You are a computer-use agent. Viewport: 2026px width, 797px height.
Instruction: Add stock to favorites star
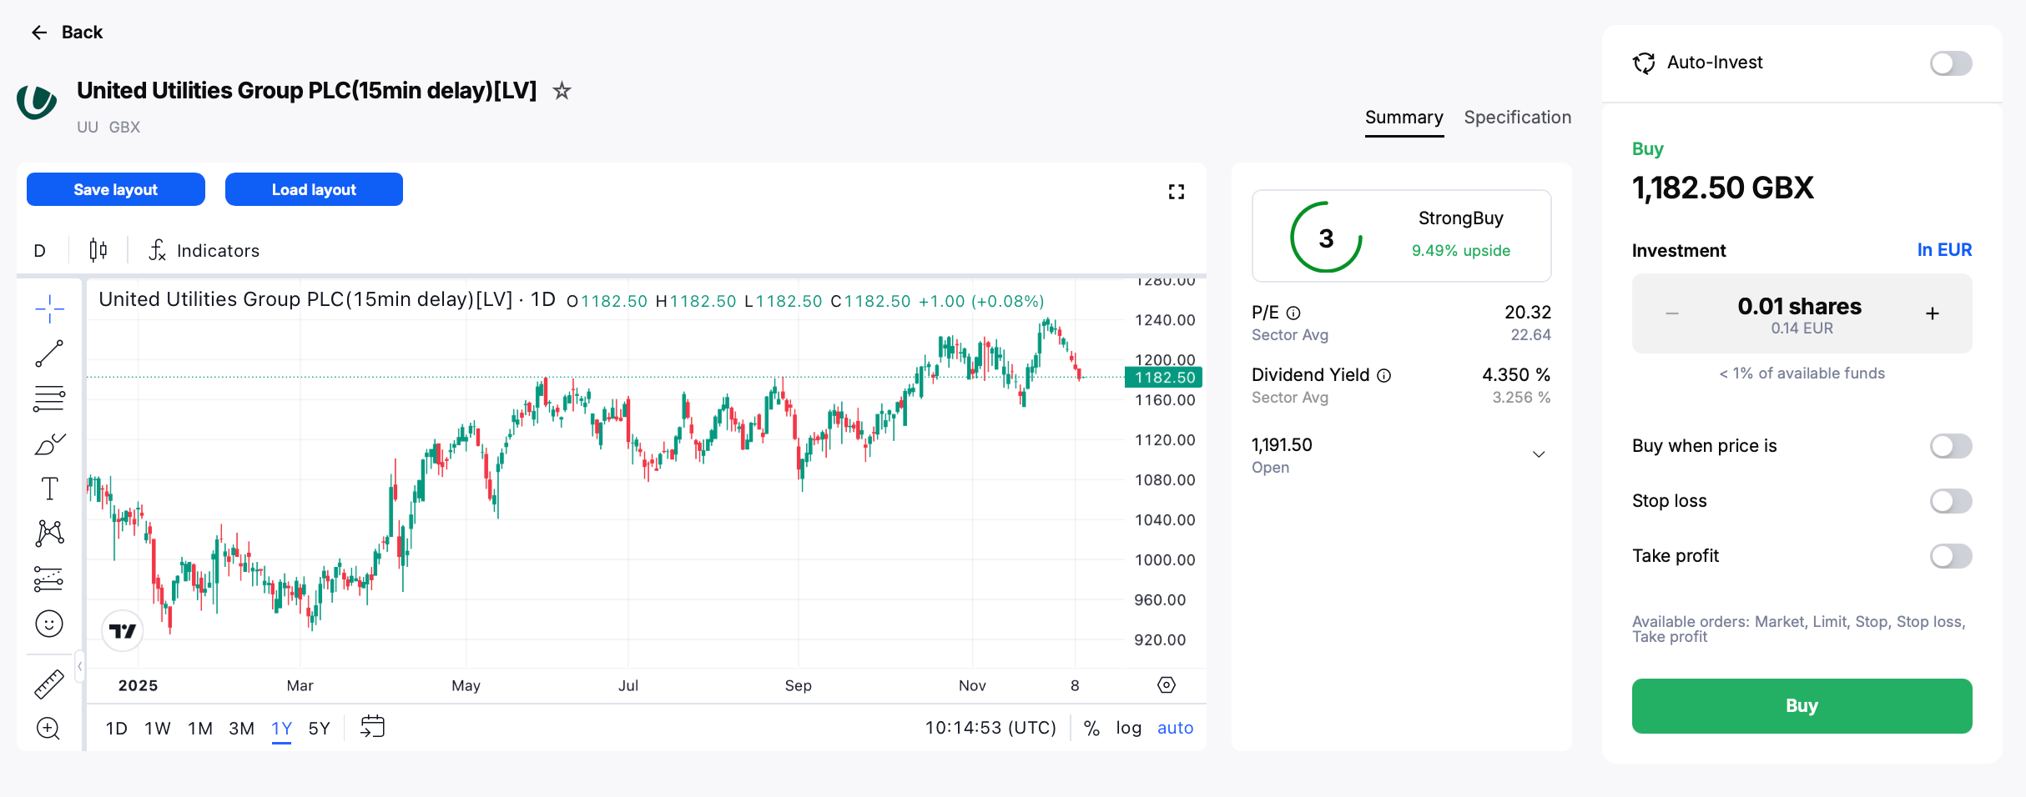(x=562, y=91)
